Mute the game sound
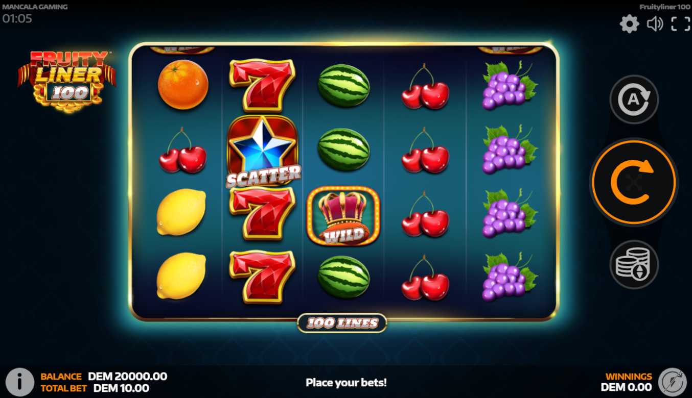This screenshot has width=692, height=398. pyautogui.click(x=655, y=24)
